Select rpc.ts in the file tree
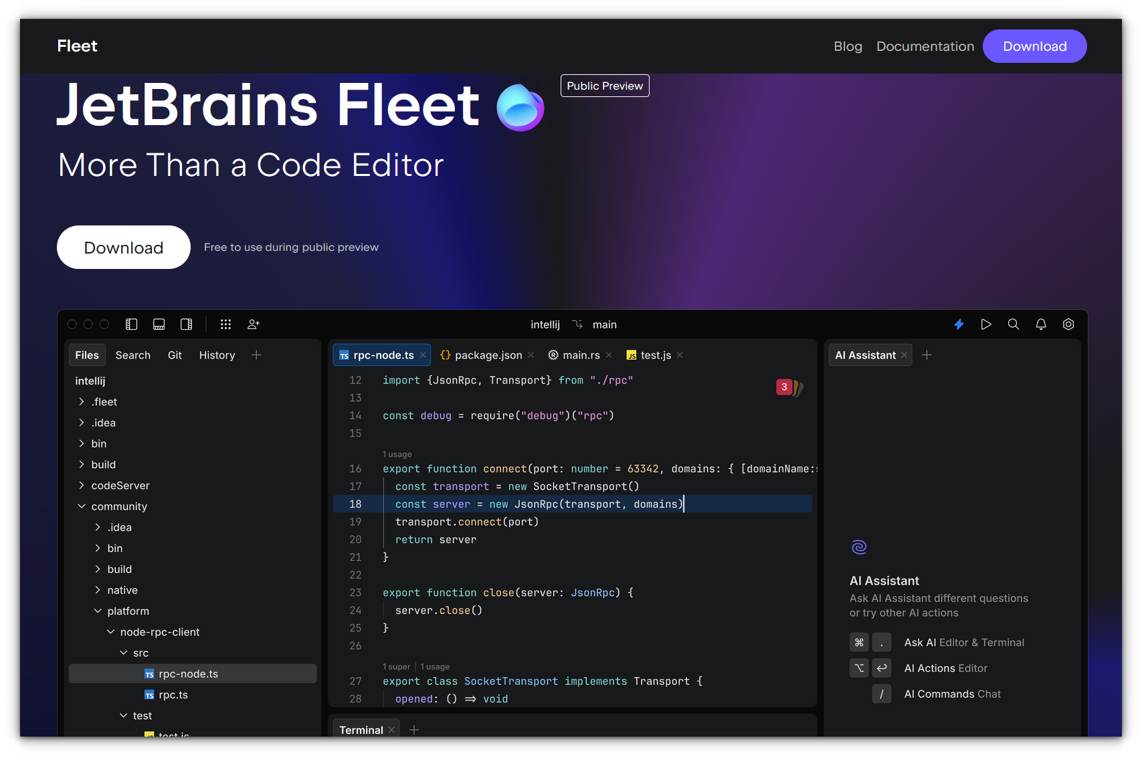1142x758 pixels. [173, 695]
